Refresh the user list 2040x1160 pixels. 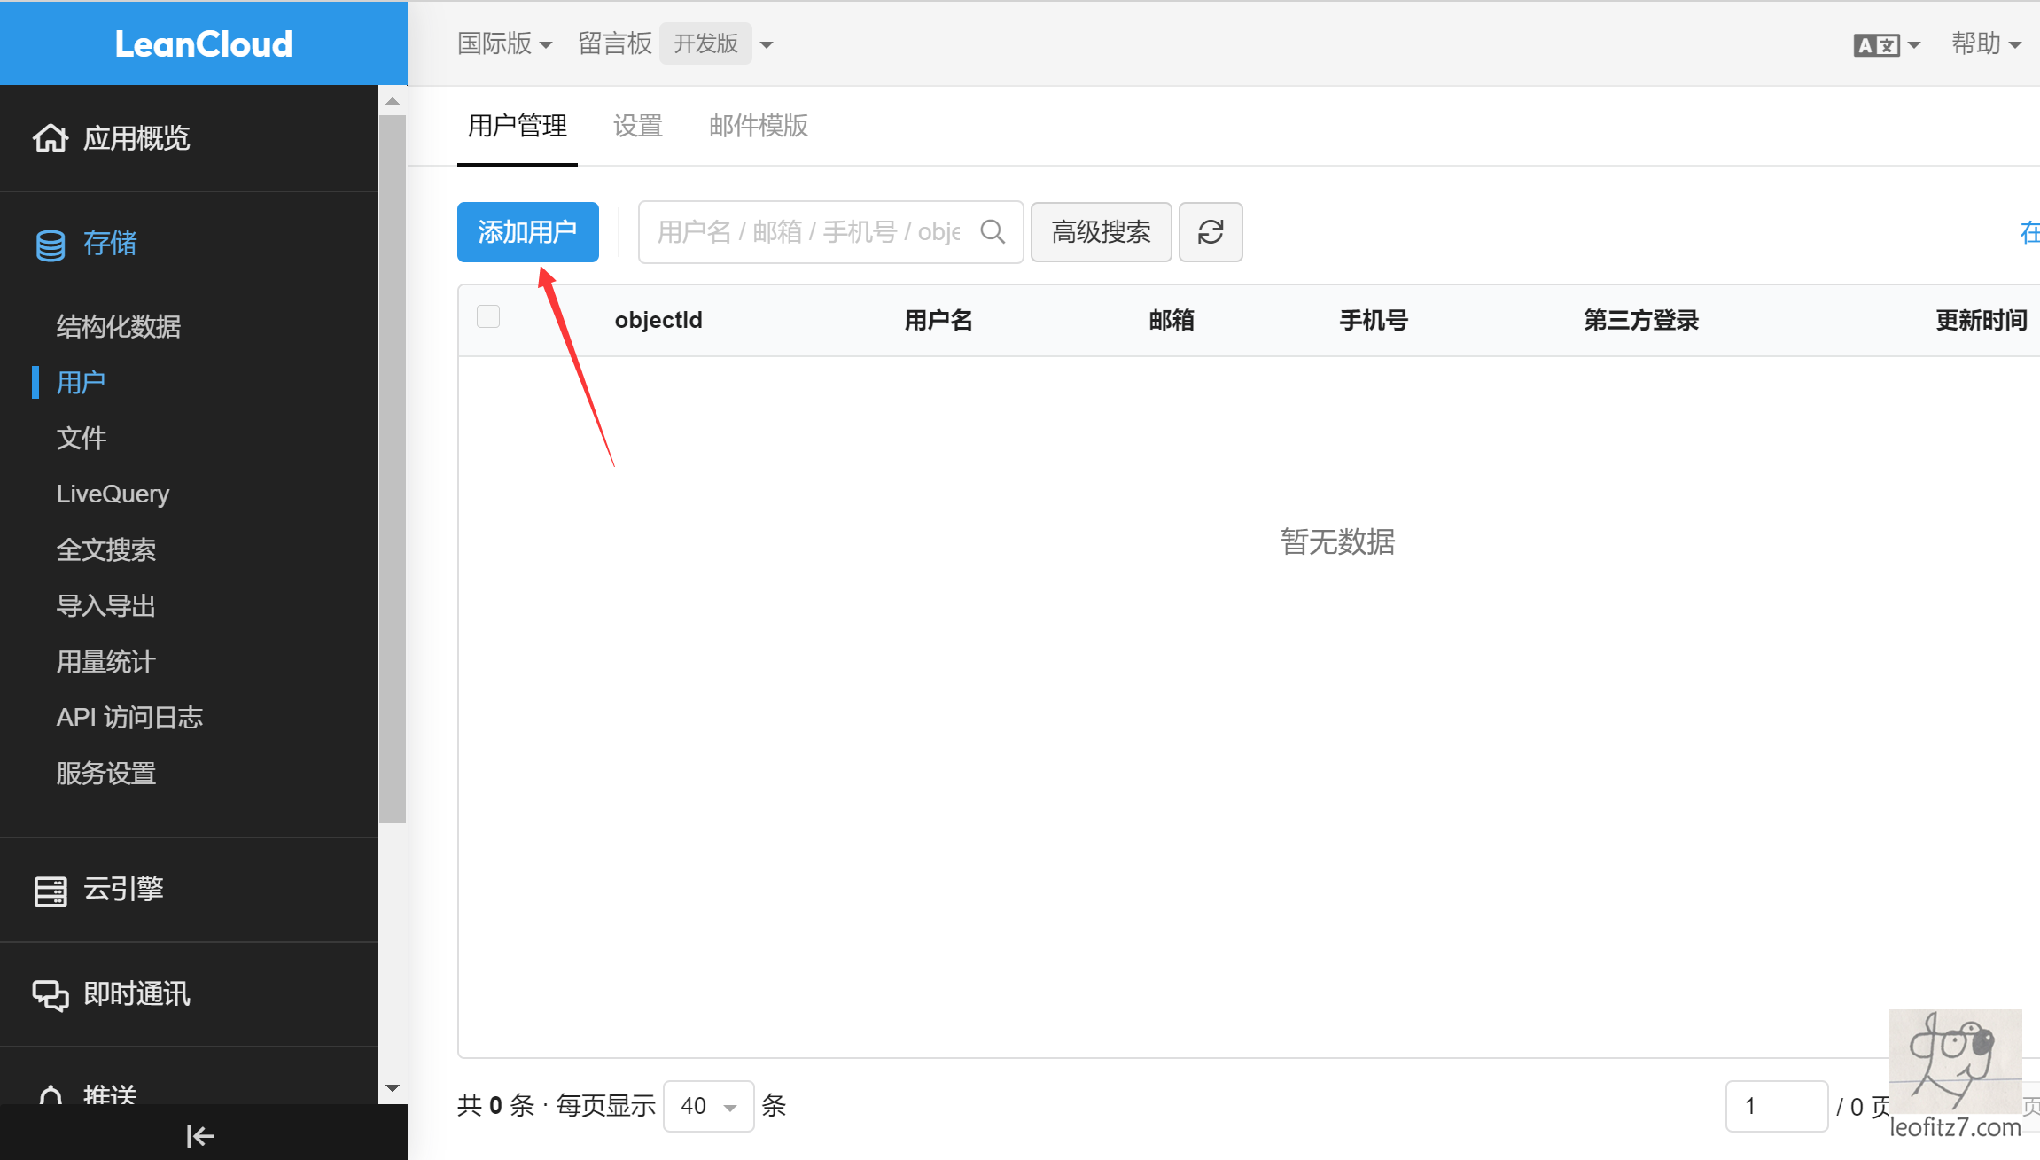pos(1211,232)
